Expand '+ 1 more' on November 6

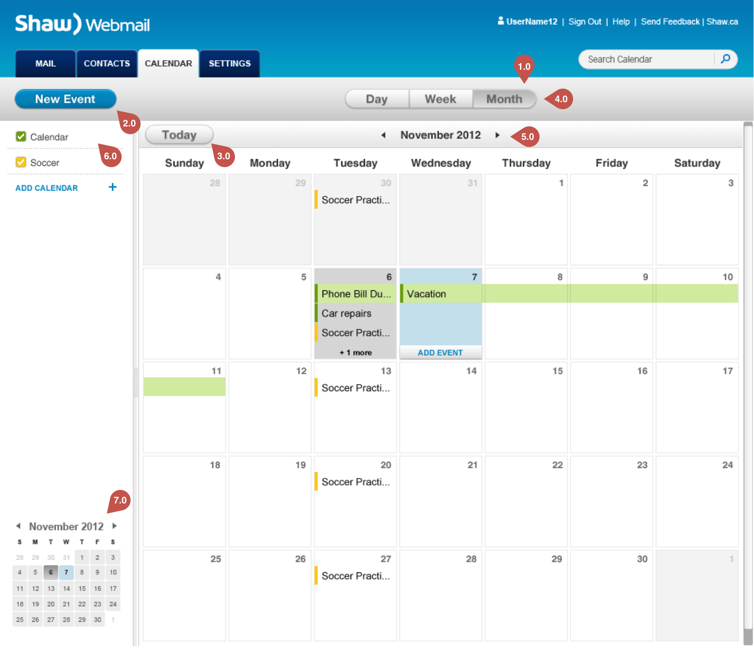[x=355, y=352]
